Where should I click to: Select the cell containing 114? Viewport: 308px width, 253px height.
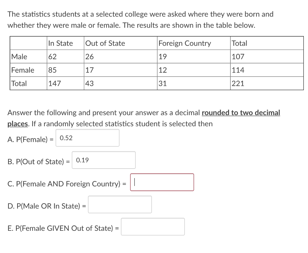238,70
